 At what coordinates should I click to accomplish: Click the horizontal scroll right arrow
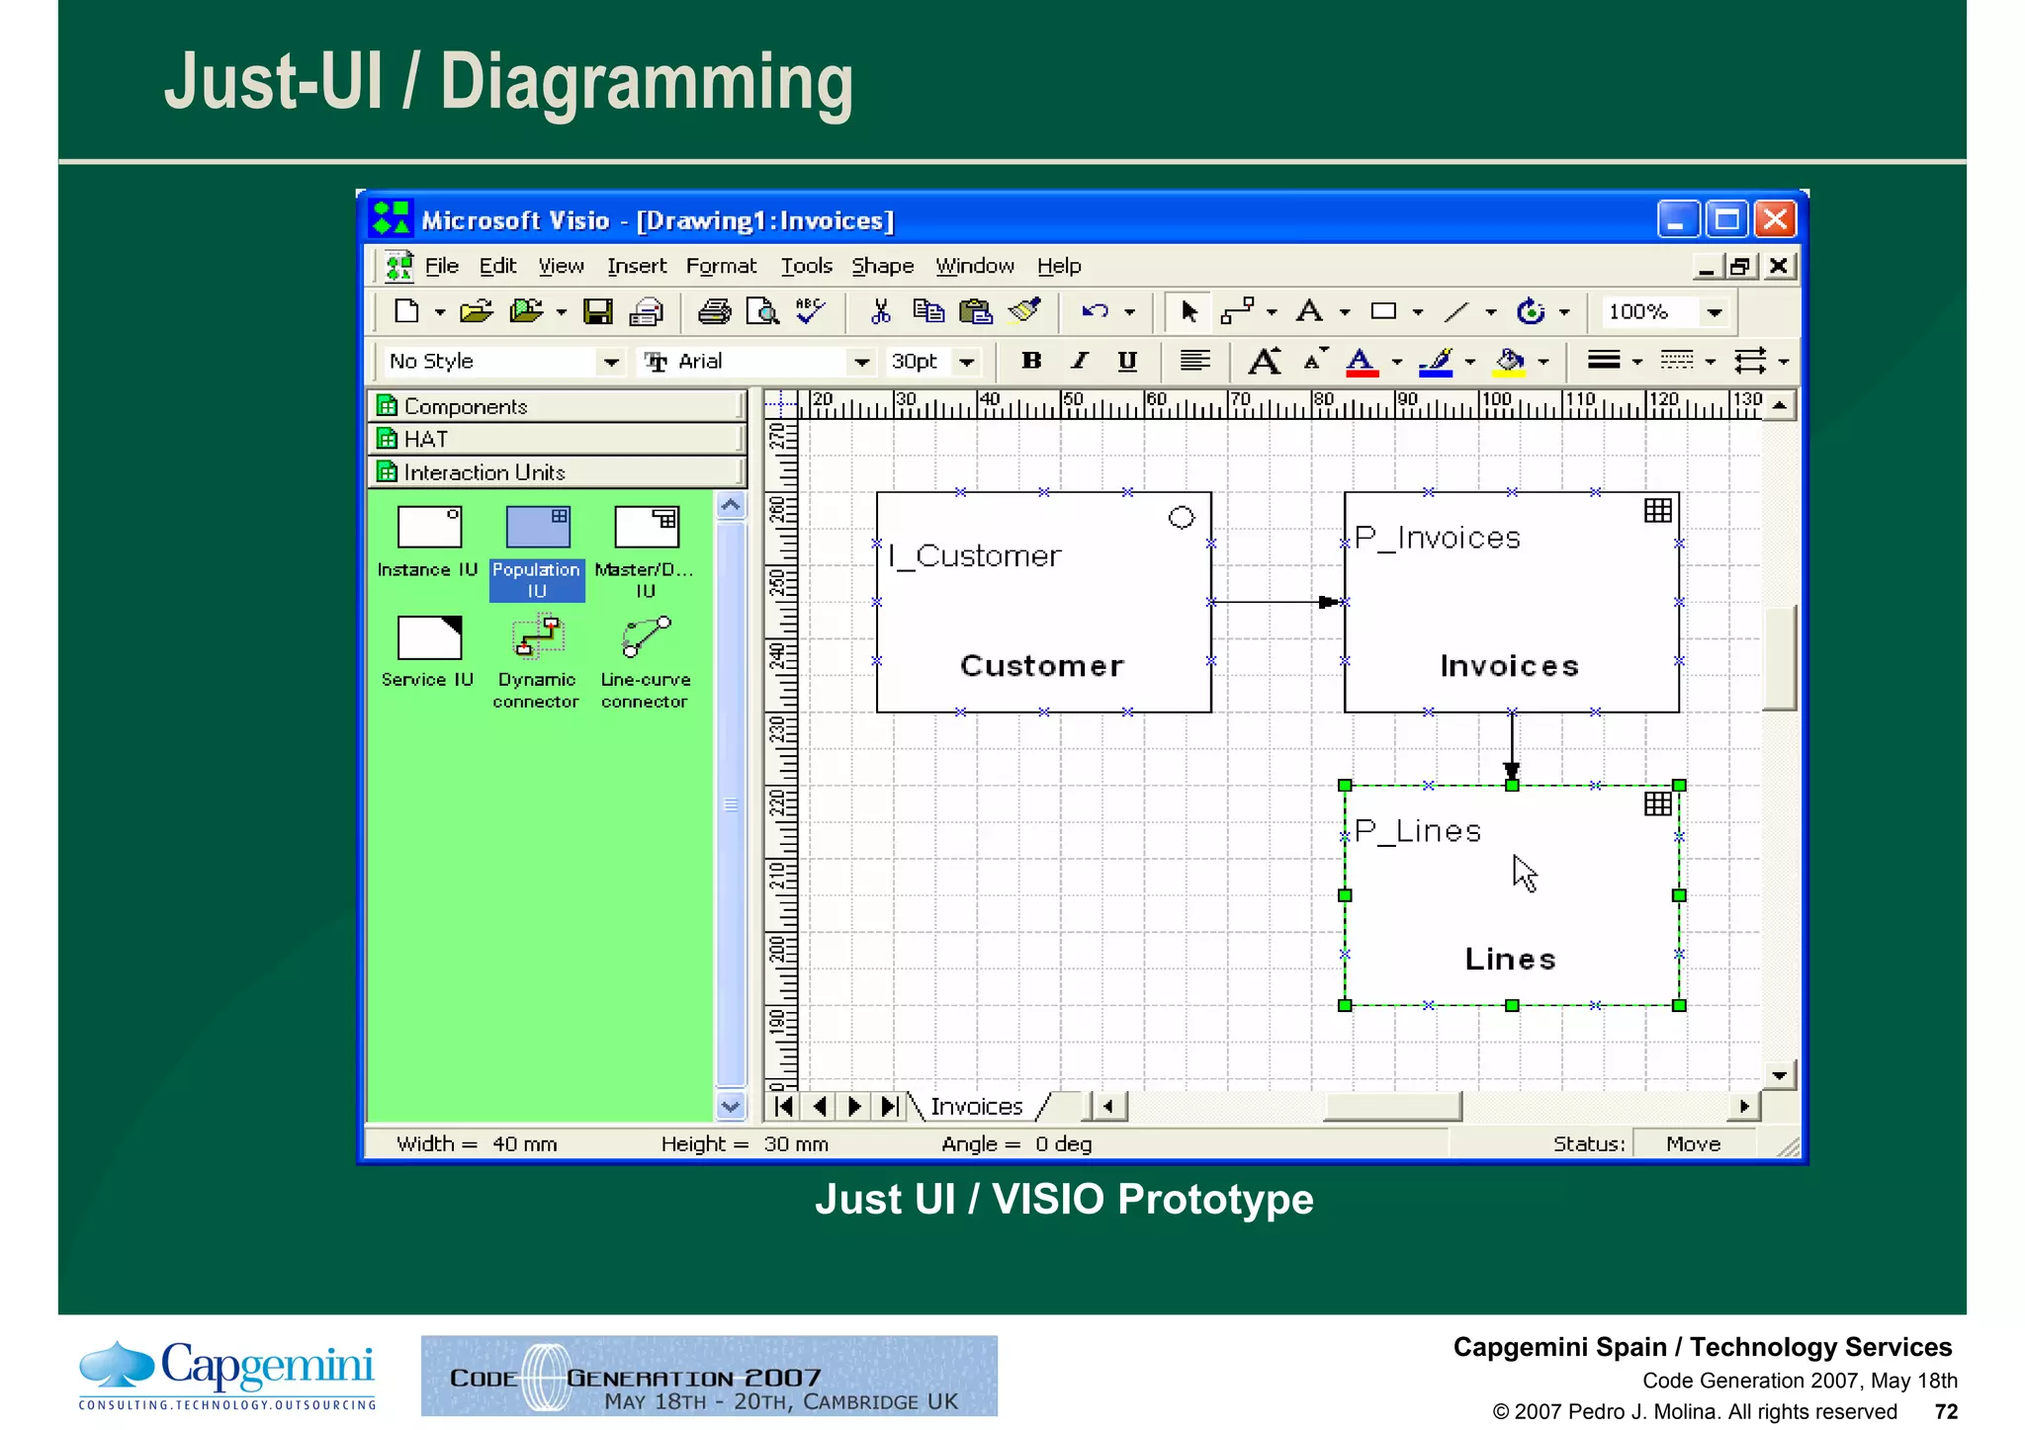click(x=1744, y=1107)
